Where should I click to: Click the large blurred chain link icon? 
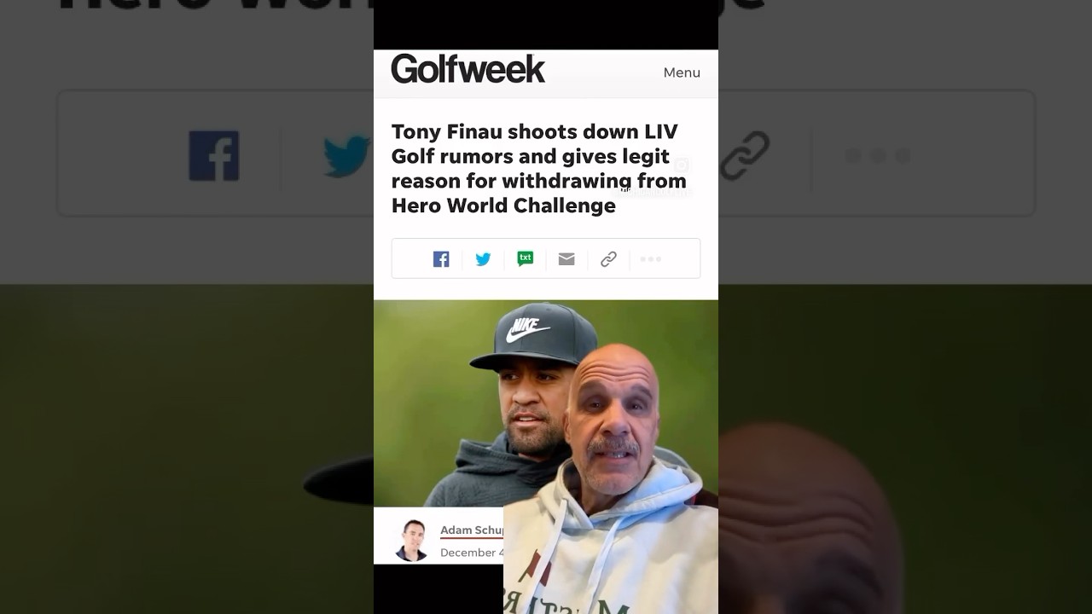coord(745,155)
